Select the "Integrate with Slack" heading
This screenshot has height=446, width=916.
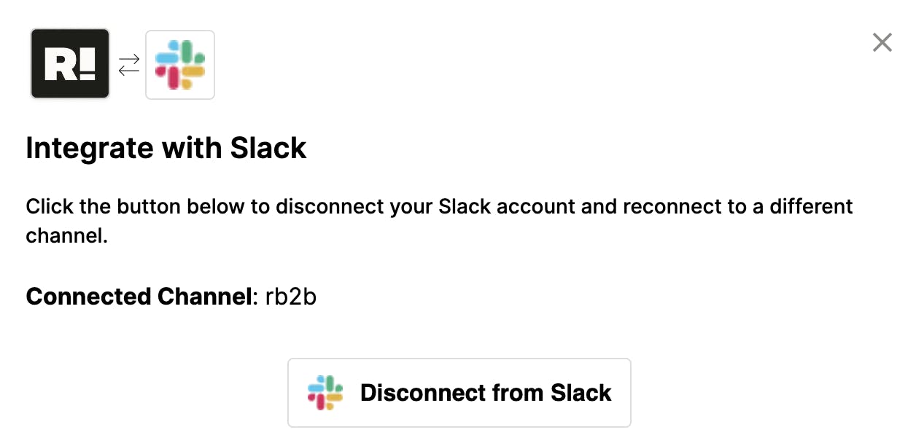click(166, 149)
